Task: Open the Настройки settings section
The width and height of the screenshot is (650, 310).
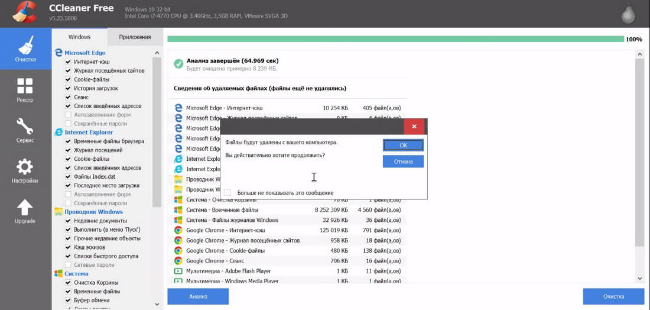Action: pyautogui.click(x=25, y=170)
